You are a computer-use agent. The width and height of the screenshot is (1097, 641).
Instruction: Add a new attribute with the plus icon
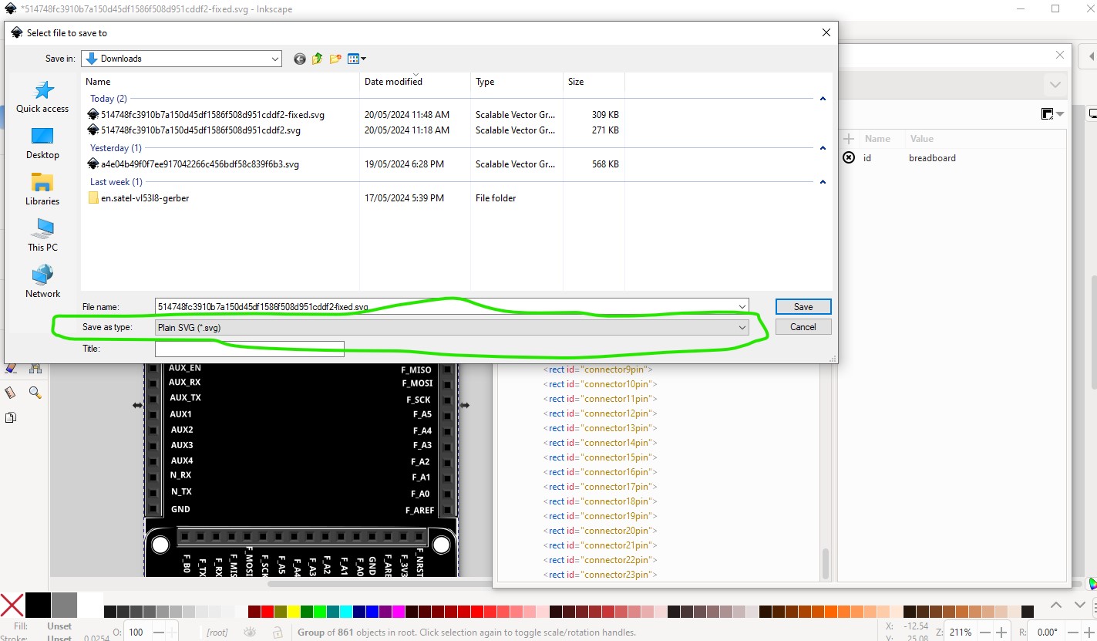click(x=849, y=139)
